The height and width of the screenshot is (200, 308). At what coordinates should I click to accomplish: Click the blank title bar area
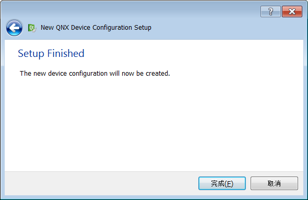[129, 10]
